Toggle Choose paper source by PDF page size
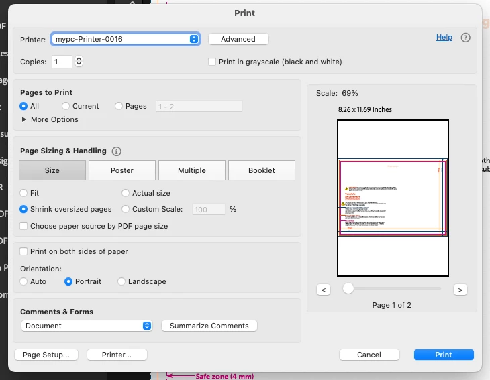 click(x=23, y=226)
